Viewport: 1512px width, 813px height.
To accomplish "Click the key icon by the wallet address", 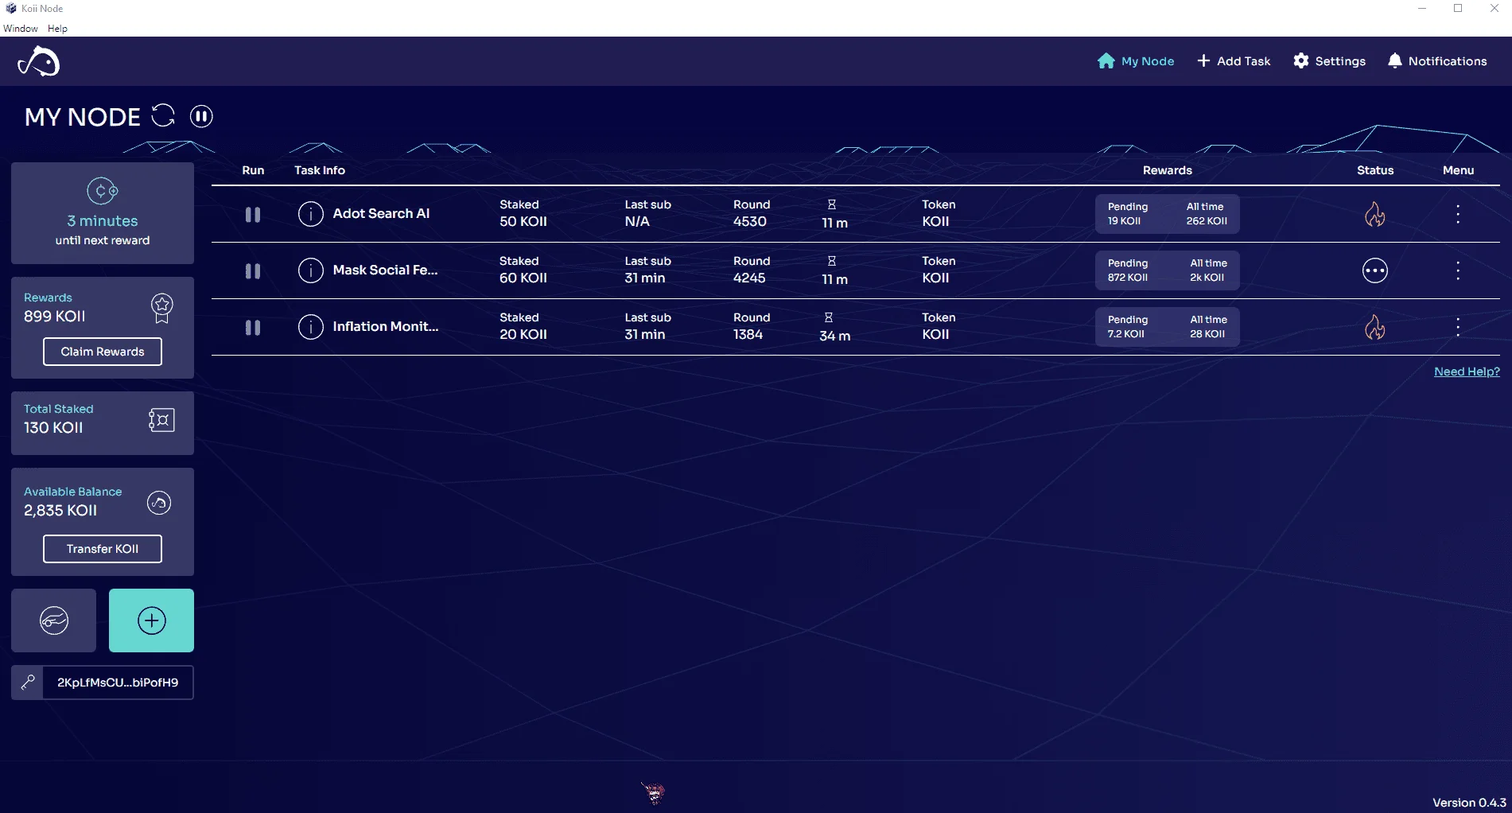I will [28, 683].
